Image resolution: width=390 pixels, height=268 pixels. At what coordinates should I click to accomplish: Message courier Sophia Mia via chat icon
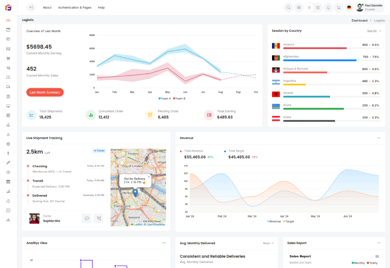[x=87, y=218]
